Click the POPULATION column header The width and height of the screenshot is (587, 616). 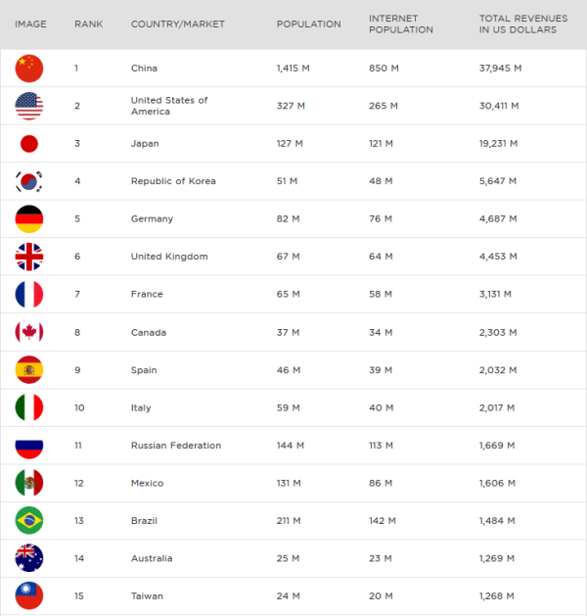tap(309, 24)
